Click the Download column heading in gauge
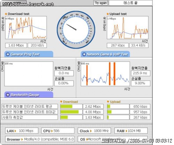 (x=70, y=102)
